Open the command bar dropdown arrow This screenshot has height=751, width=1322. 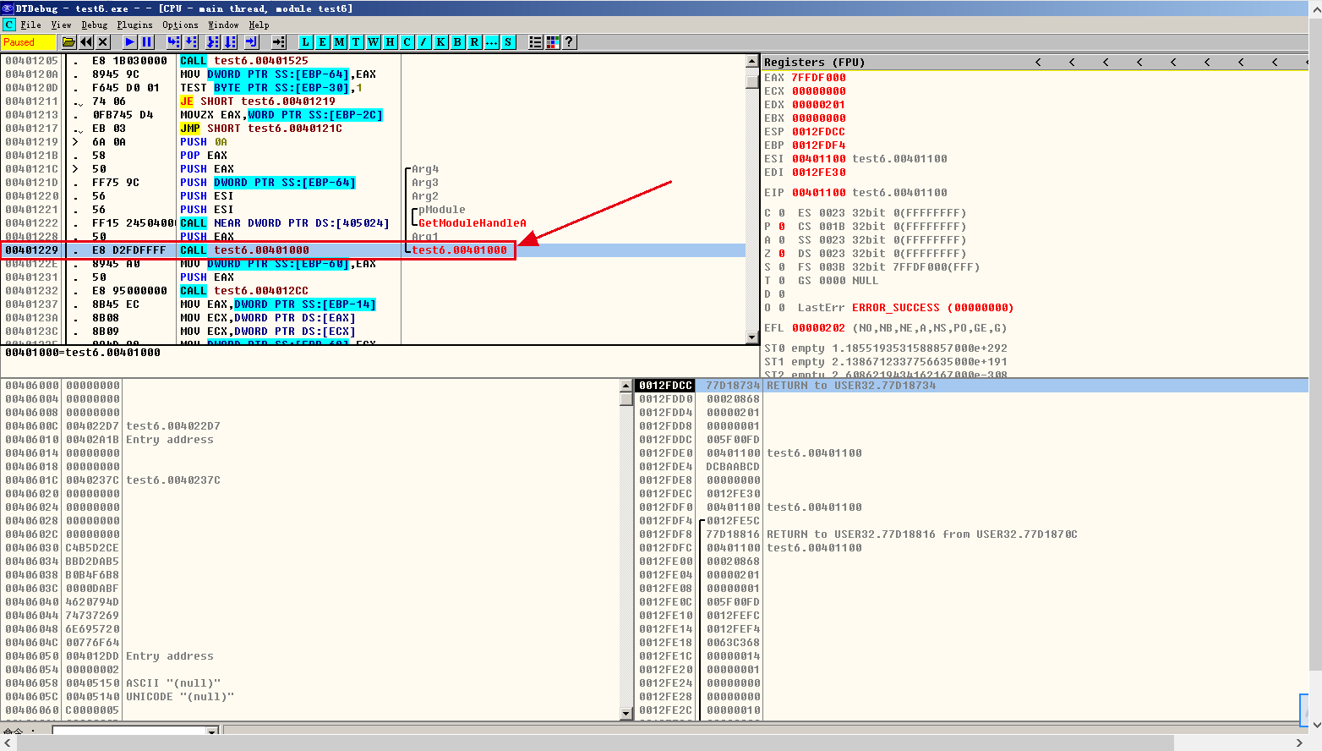coord(212,731)
